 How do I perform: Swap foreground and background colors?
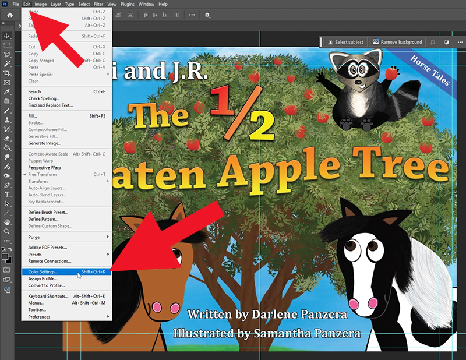click(x=10, y=249)
